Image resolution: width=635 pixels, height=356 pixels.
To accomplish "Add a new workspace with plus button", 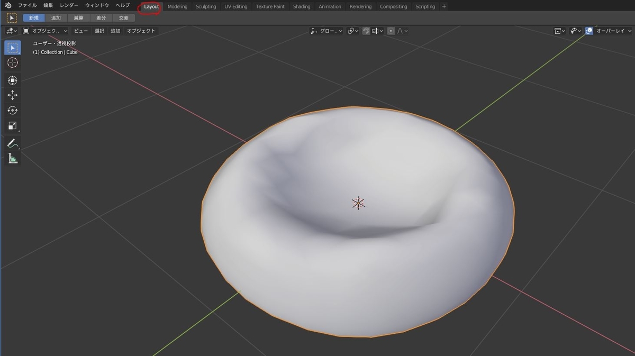I will [x=444, y=7].
